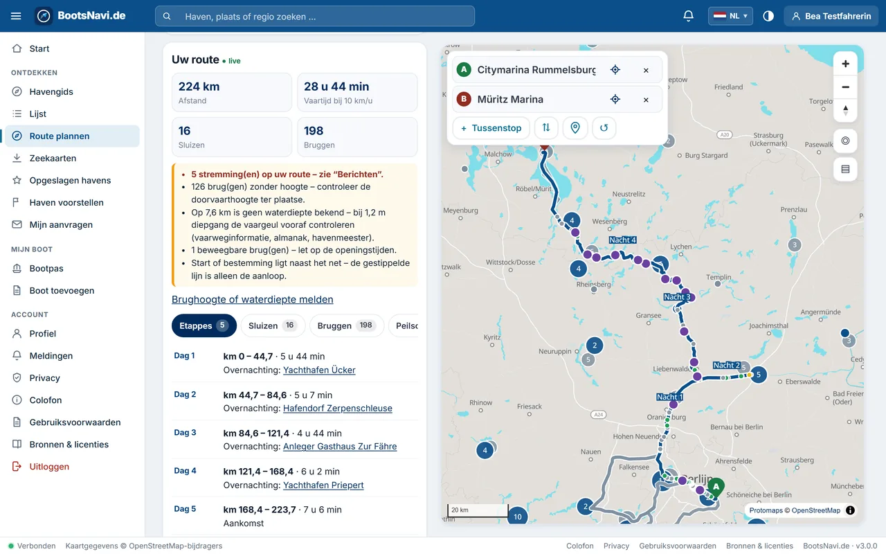Viewport: 886px width, 554px height.
Task: Zoom in on the map
Action: tap(845, 64)
